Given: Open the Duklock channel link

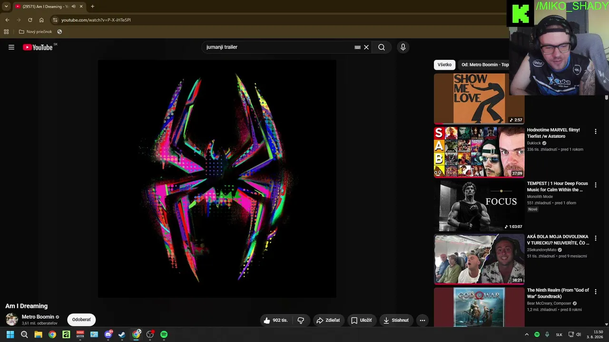Looking at the screenshot, I should click(534, 143).
